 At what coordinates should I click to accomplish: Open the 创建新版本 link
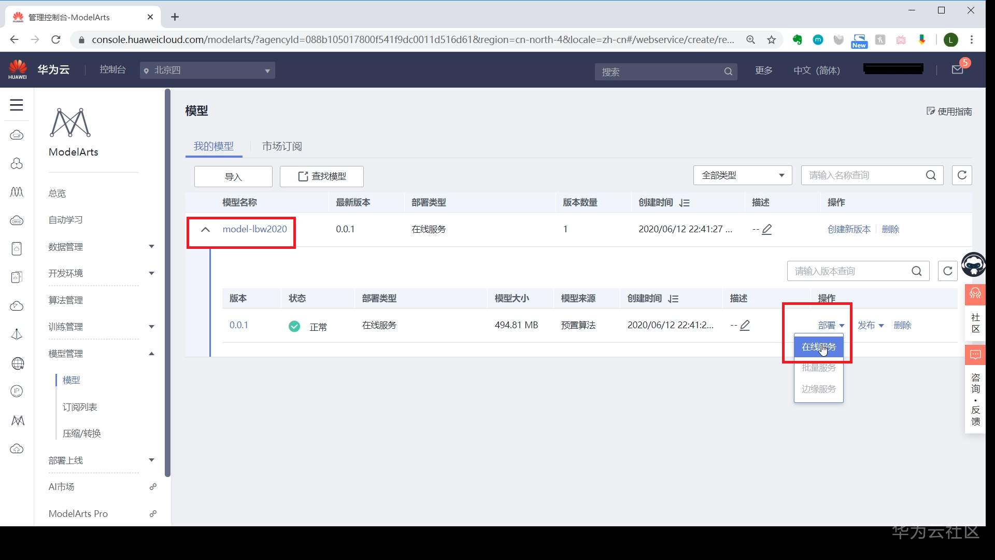[848, 229]
